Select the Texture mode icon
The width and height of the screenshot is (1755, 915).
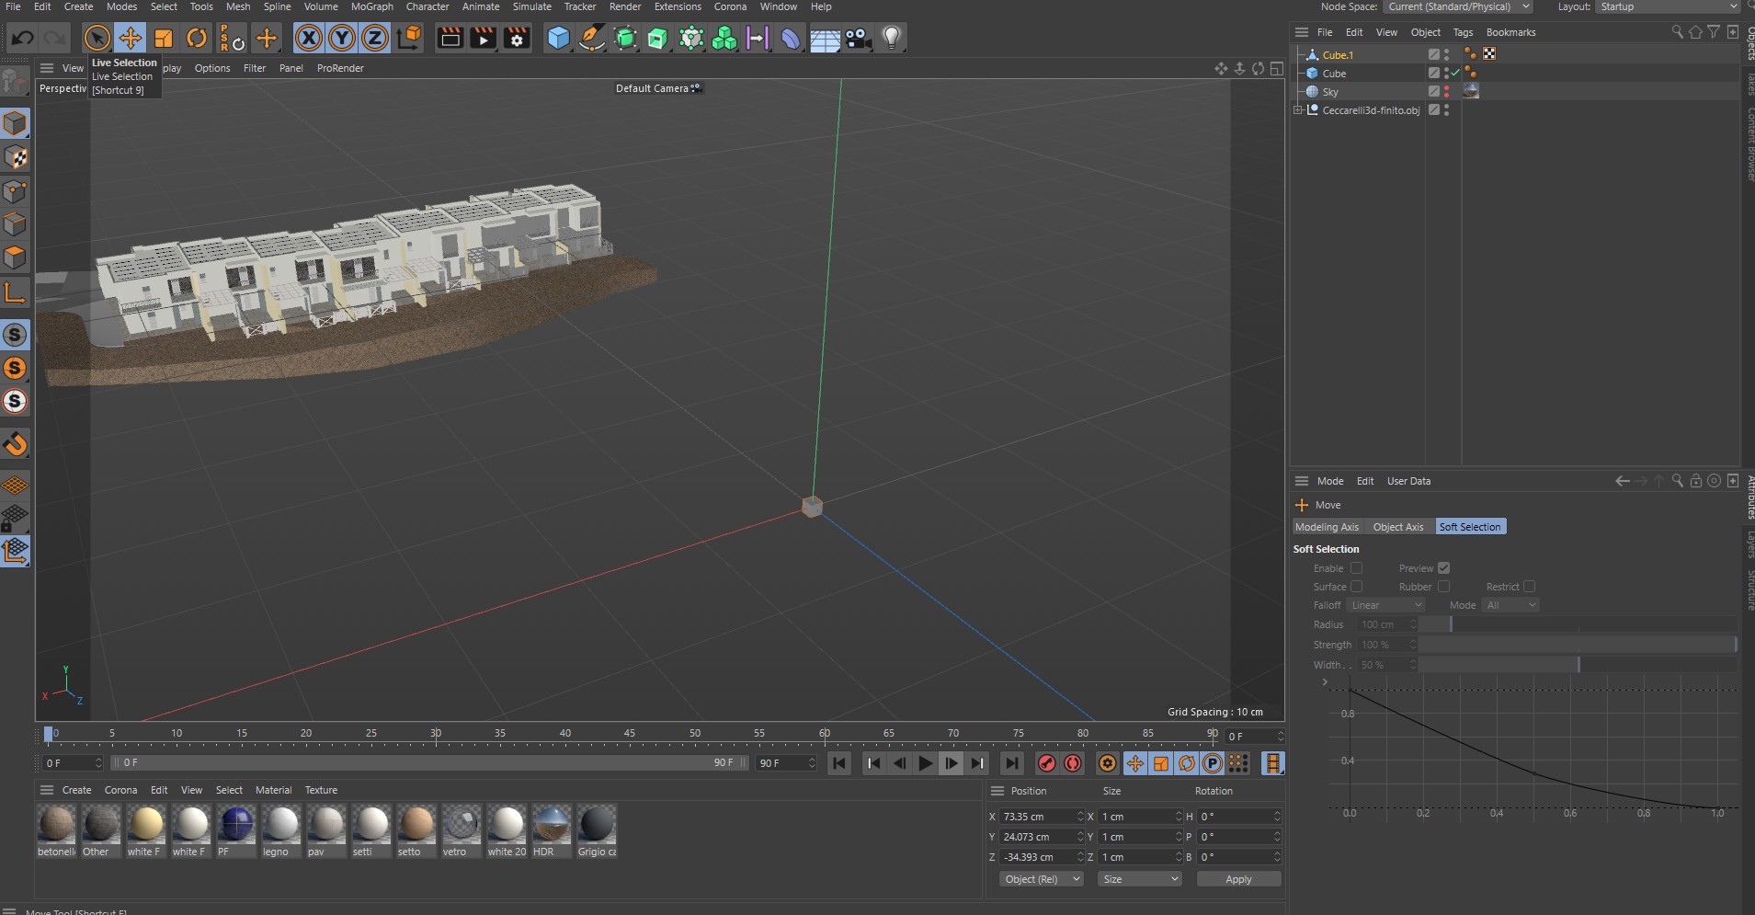[x=15, y=157]
